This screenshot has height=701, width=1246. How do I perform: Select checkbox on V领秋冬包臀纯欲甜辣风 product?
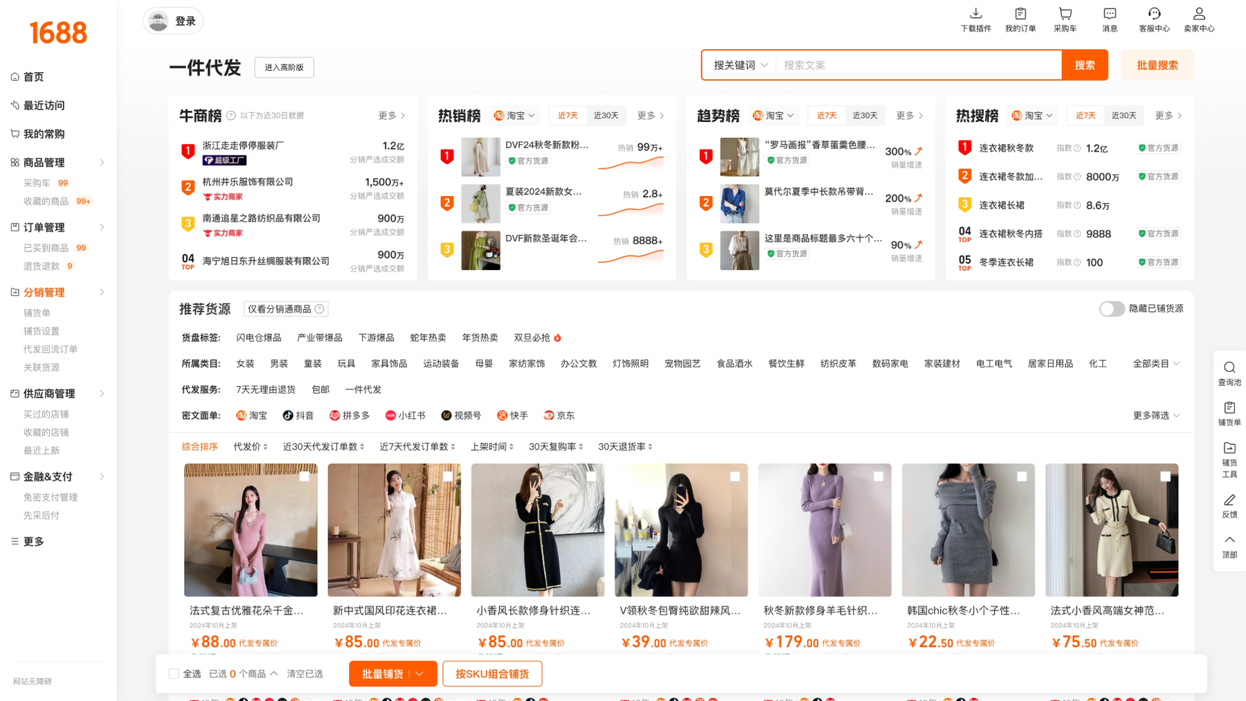coord(734,476)
